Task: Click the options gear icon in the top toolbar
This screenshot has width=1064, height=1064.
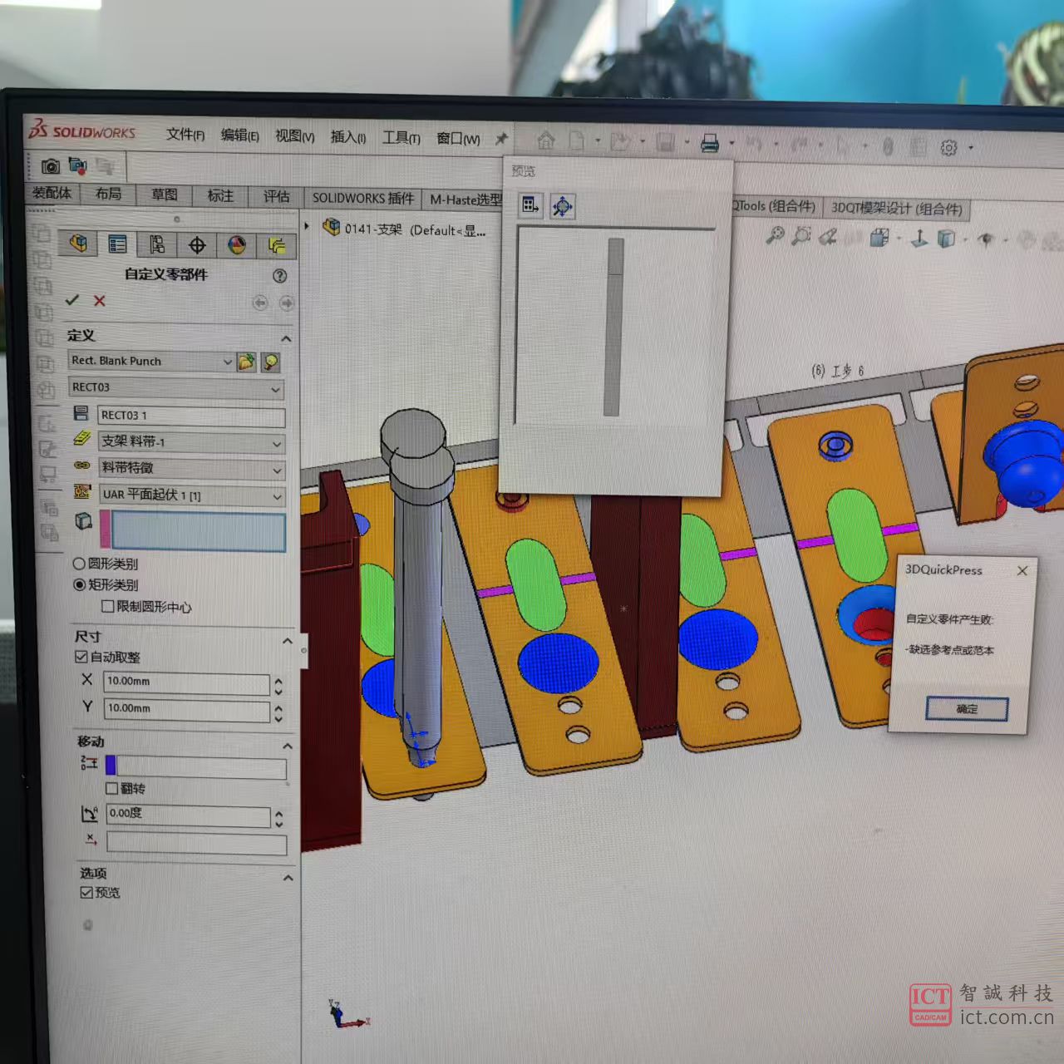Action: pyautogui.click(x=948, y=147)
